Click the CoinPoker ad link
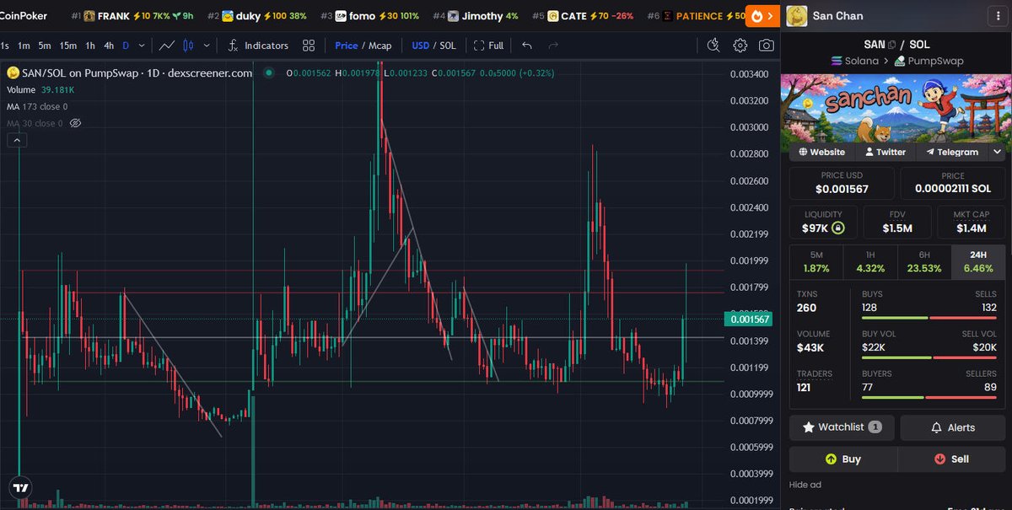The image size is (1012, 510). tap(24, 16)
